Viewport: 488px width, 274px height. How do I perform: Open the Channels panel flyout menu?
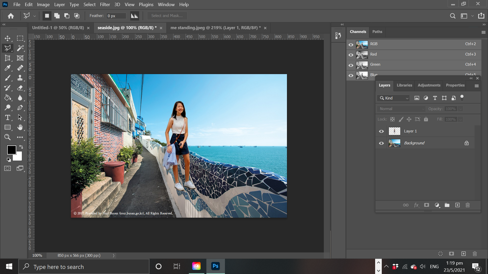(x=483, y=32)
